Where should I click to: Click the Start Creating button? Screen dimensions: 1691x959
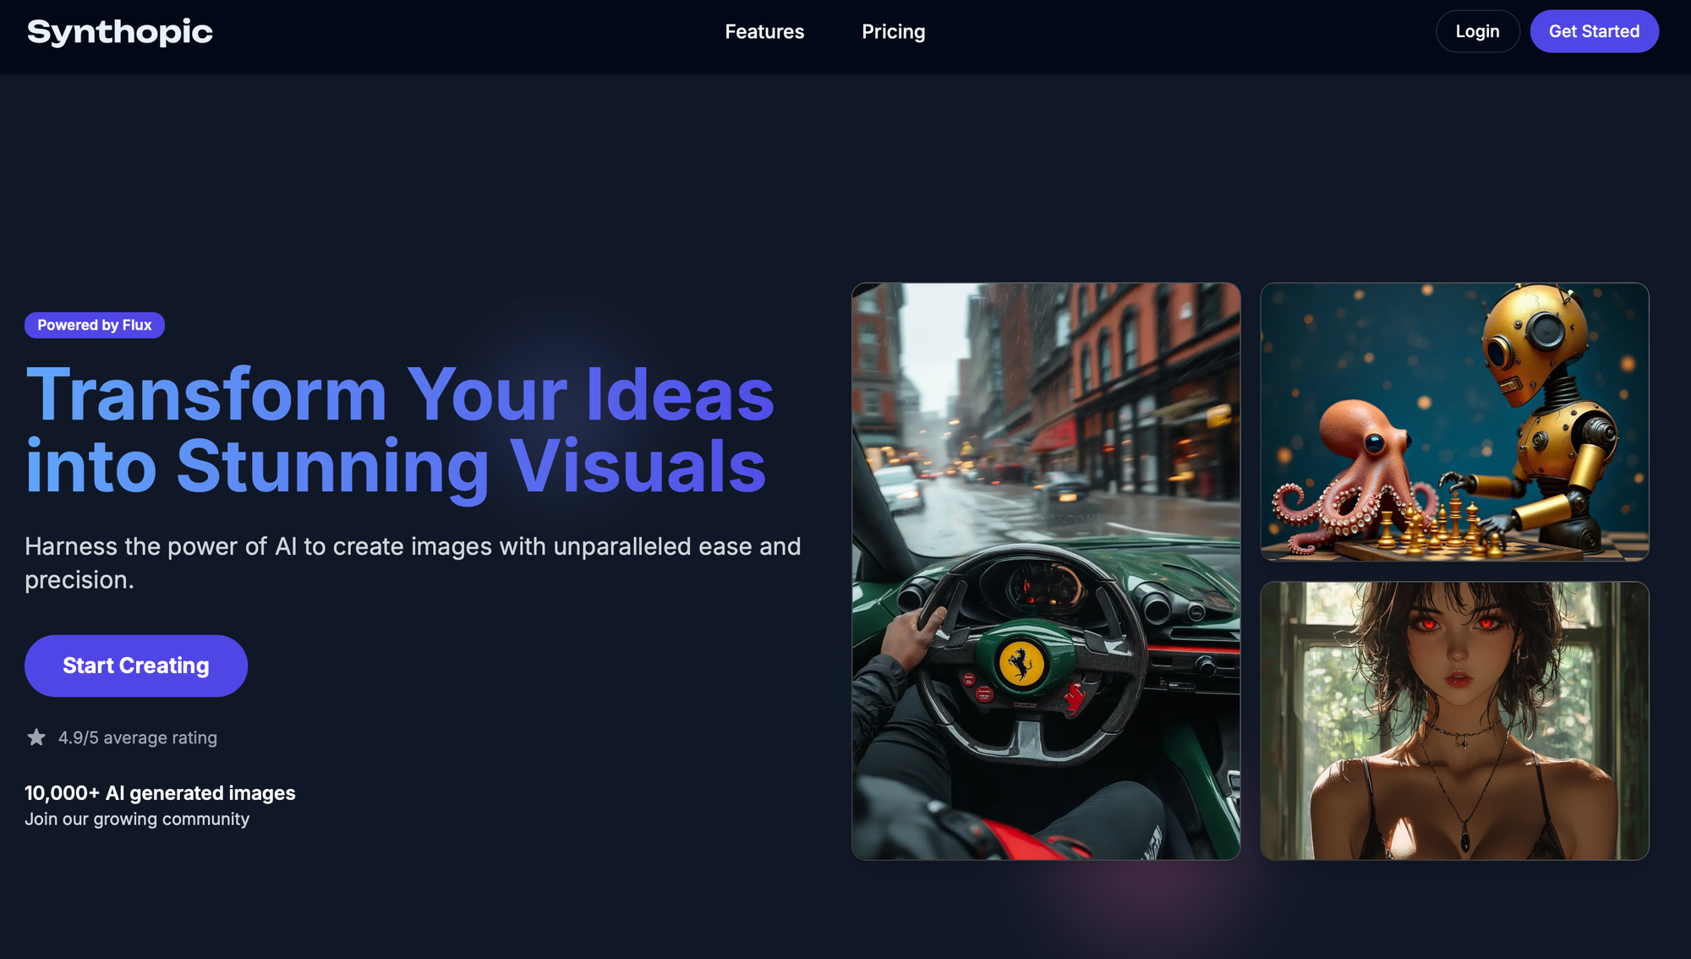[136, 666]
